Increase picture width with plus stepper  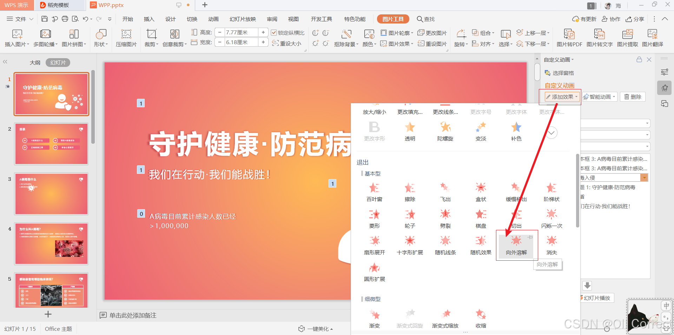263,42
